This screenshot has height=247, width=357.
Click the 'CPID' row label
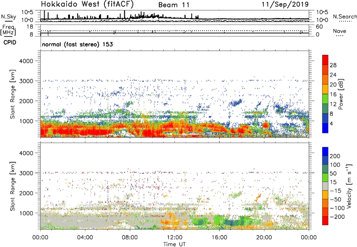click(10, 42)
